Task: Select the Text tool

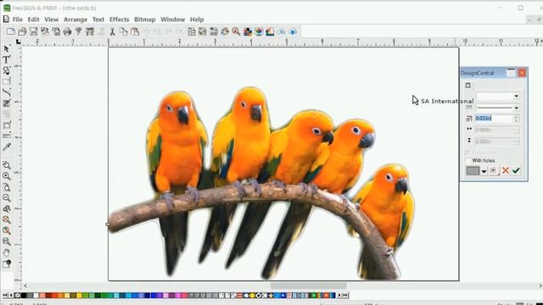Action: [x=7, y=59]
